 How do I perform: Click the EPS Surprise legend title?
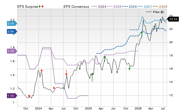[x=28, y=7]
